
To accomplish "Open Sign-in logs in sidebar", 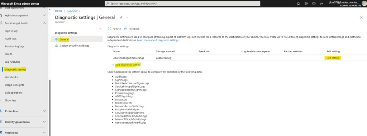I will pos(12,31).
